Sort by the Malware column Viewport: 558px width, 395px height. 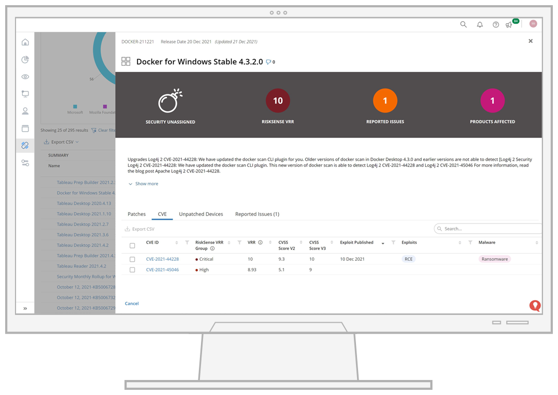tap(537, 243)
